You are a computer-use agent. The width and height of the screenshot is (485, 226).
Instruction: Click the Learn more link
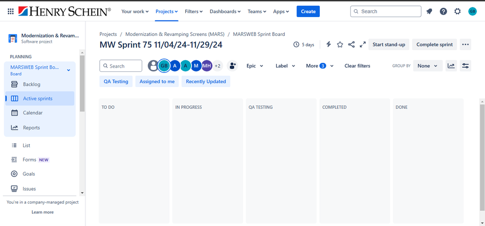[x=42, y=212]
